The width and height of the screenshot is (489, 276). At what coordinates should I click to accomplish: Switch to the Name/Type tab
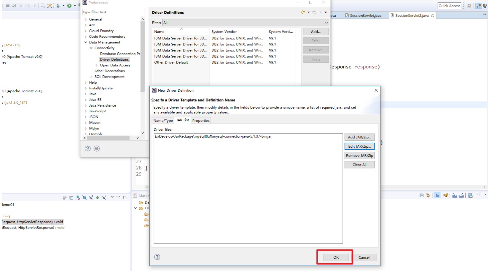(163, 121)
